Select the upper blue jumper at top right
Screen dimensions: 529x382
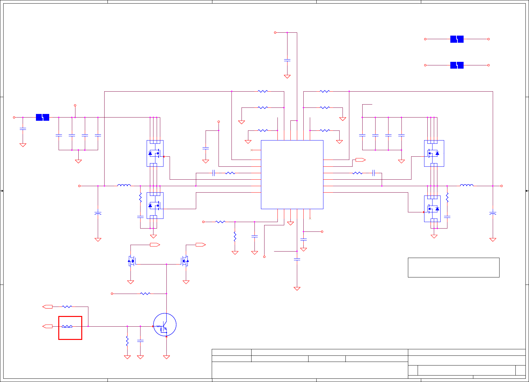(x=457, y=39)
